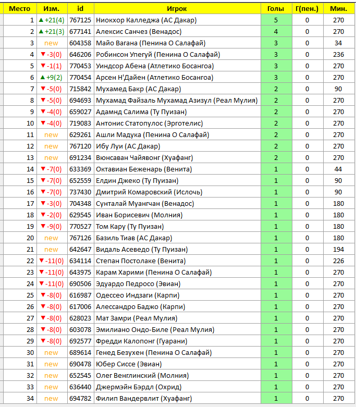
Task: Select player Майо Вагана (Пенина О Салафай)
Action: 151,43
